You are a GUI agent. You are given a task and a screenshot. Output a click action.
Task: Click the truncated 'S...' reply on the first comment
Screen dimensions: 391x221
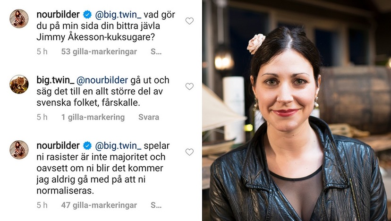[156, 51]
